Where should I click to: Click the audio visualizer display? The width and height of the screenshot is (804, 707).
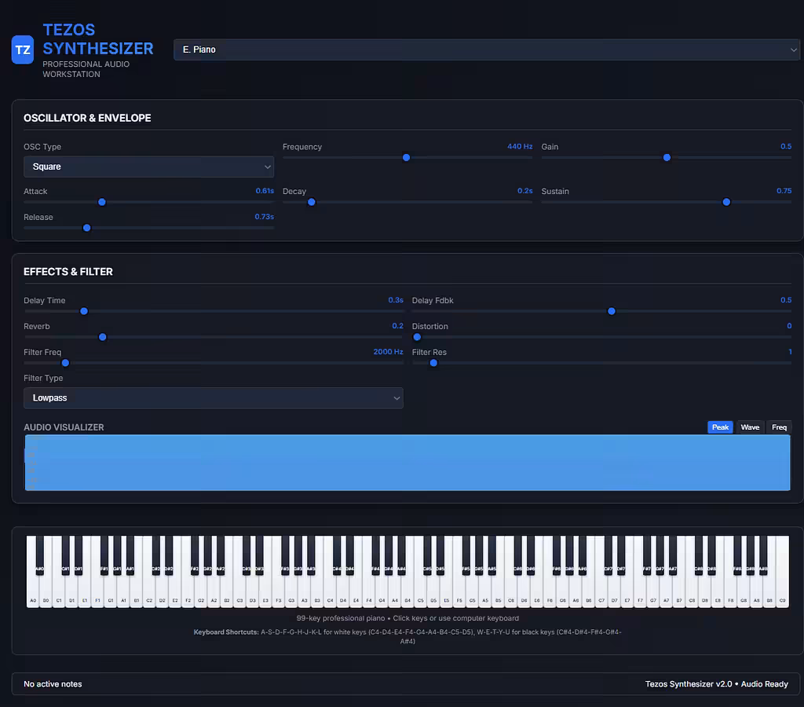(x=407, y=463)
